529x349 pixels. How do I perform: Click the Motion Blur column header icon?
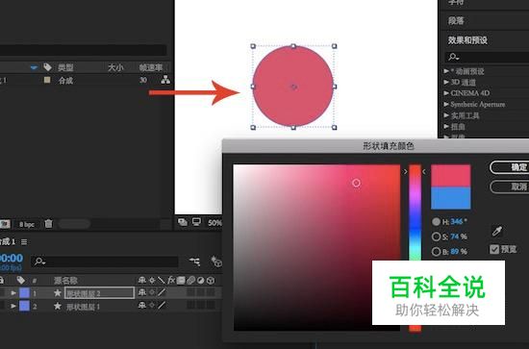(x=191, y=280)
